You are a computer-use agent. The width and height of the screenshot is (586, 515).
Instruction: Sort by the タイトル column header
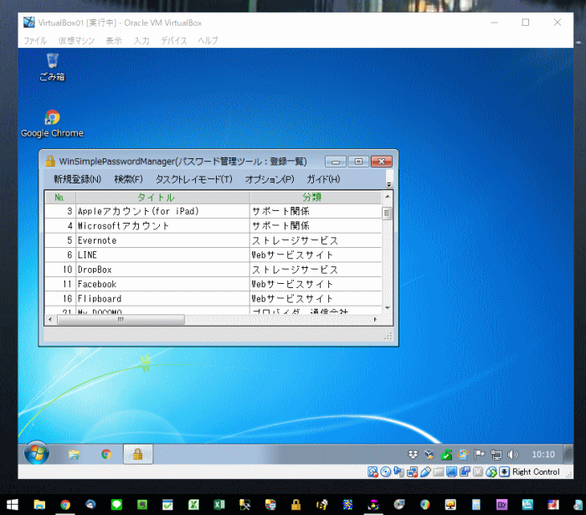pos(162,198)
